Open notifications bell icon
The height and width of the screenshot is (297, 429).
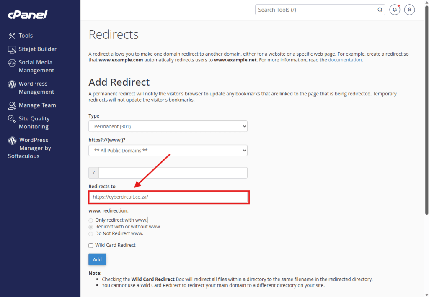tap(394, 10)
